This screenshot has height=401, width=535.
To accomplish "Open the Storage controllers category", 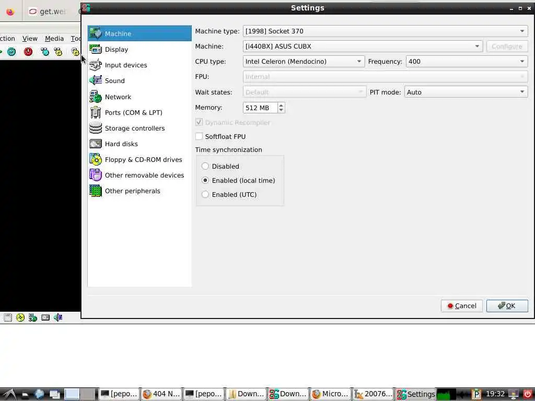I will point(139,128).
